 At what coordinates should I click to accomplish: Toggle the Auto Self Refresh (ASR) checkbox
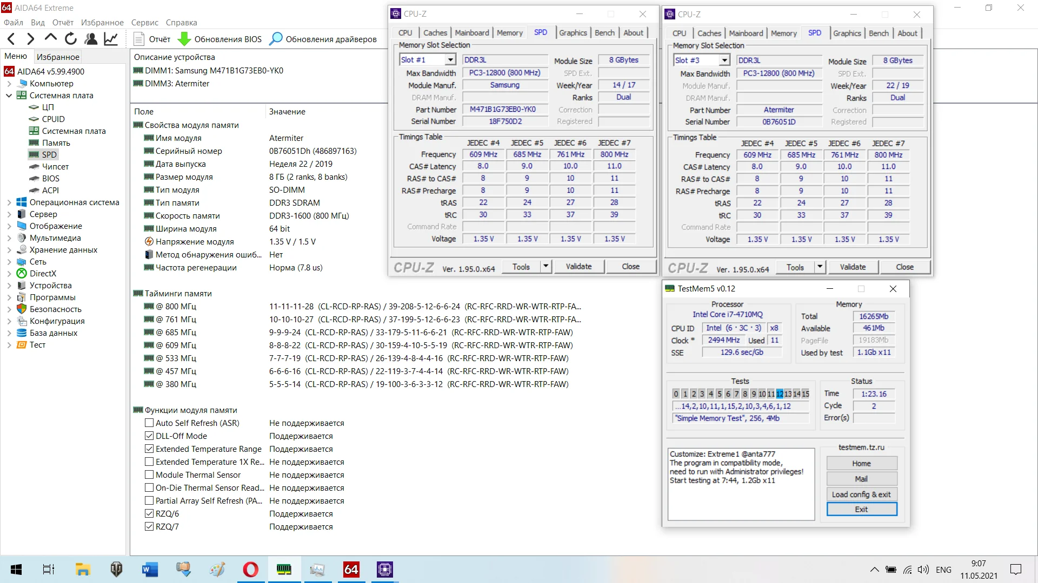(x=149, y=423)
